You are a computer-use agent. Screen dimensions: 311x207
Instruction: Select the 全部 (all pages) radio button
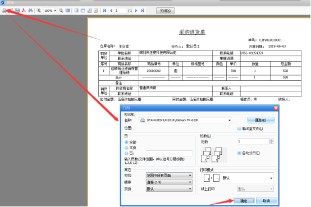126,142
